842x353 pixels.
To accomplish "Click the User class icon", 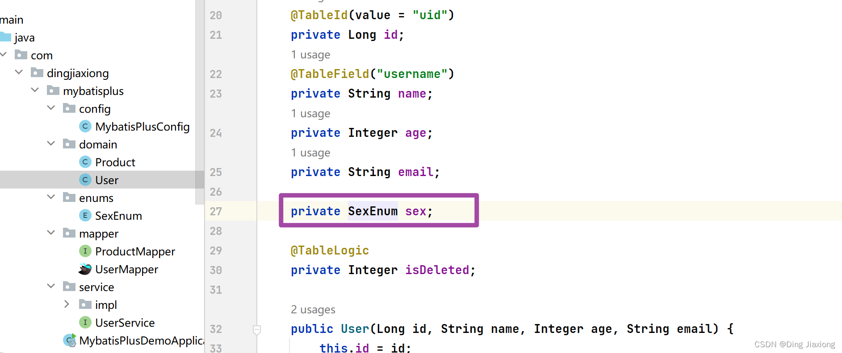I will point(85,180).
